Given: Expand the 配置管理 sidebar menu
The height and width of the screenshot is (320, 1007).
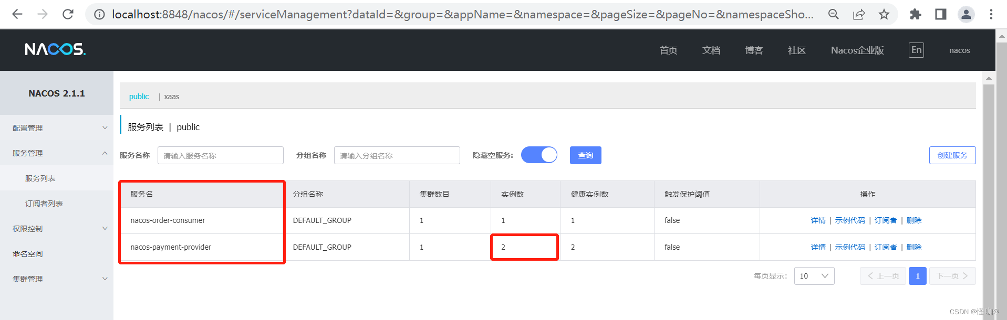Looking at the screenshot, I should tap(57, 127).
